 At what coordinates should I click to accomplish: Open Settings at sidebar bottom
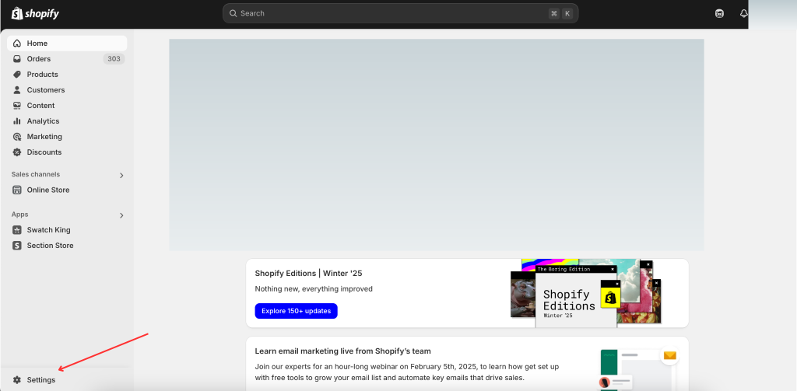click(x=67, y=380)
